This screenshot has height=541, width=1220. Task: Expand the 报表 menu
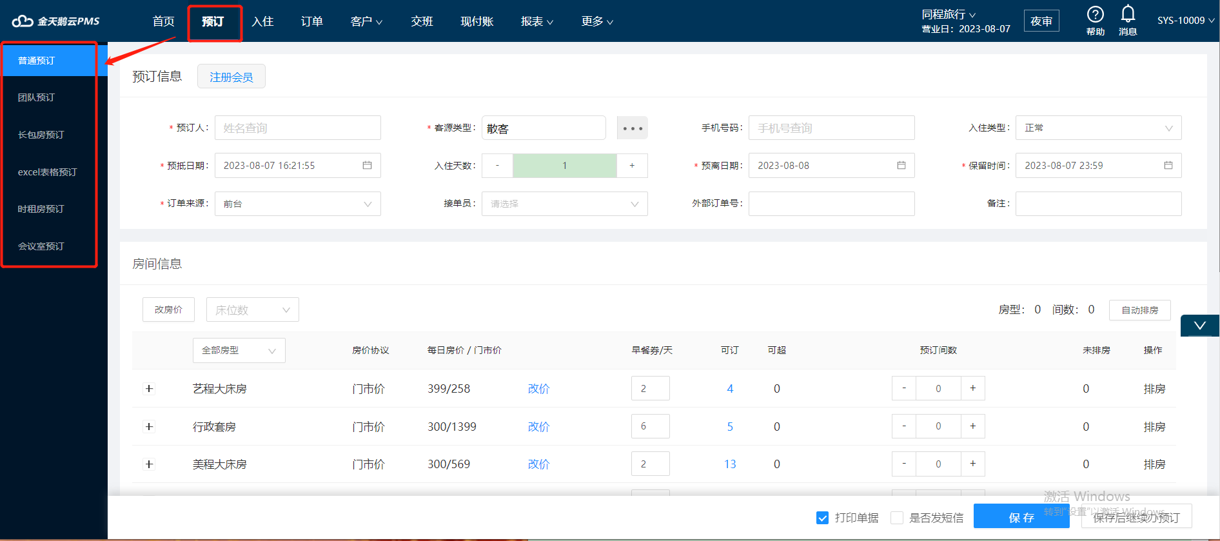537,21
